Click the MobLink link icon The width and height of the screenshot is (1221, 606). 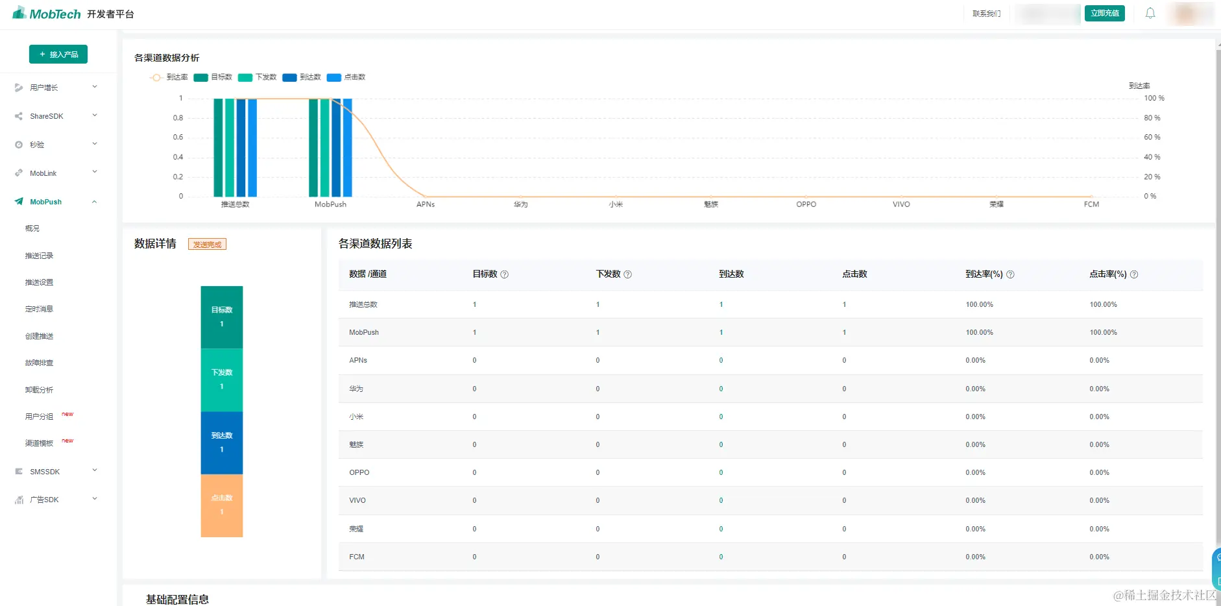19,173
